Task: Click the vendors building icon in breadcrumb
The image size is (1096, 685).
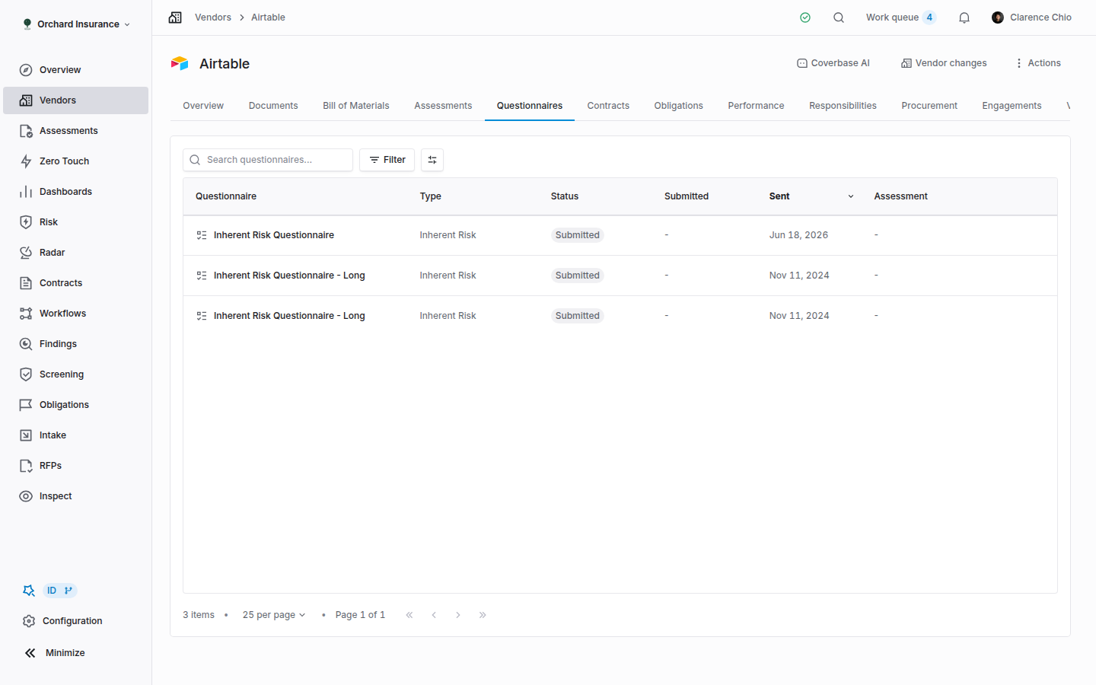Action: [x=175, y=18]
